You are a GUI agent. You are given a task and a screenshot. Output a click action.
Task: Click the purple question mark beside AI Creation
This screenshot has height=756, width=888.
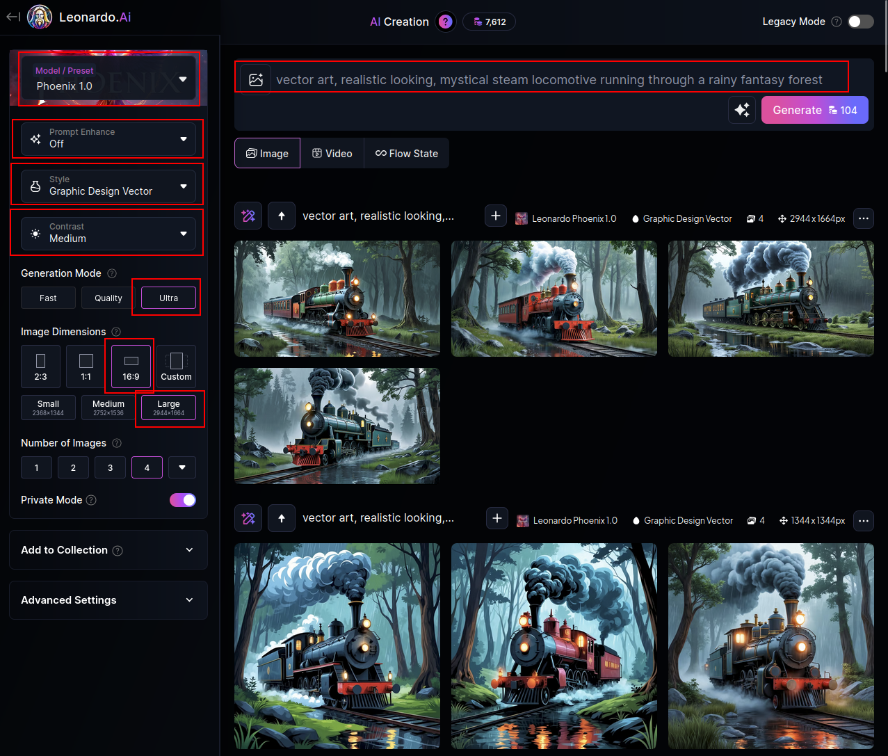pos(446,22)
